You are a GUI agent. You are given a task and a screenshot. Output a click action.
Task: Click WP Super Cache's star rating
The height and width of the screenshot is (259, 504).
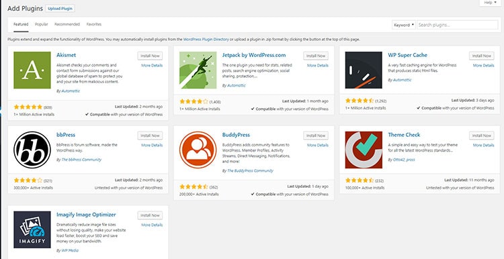360,101
